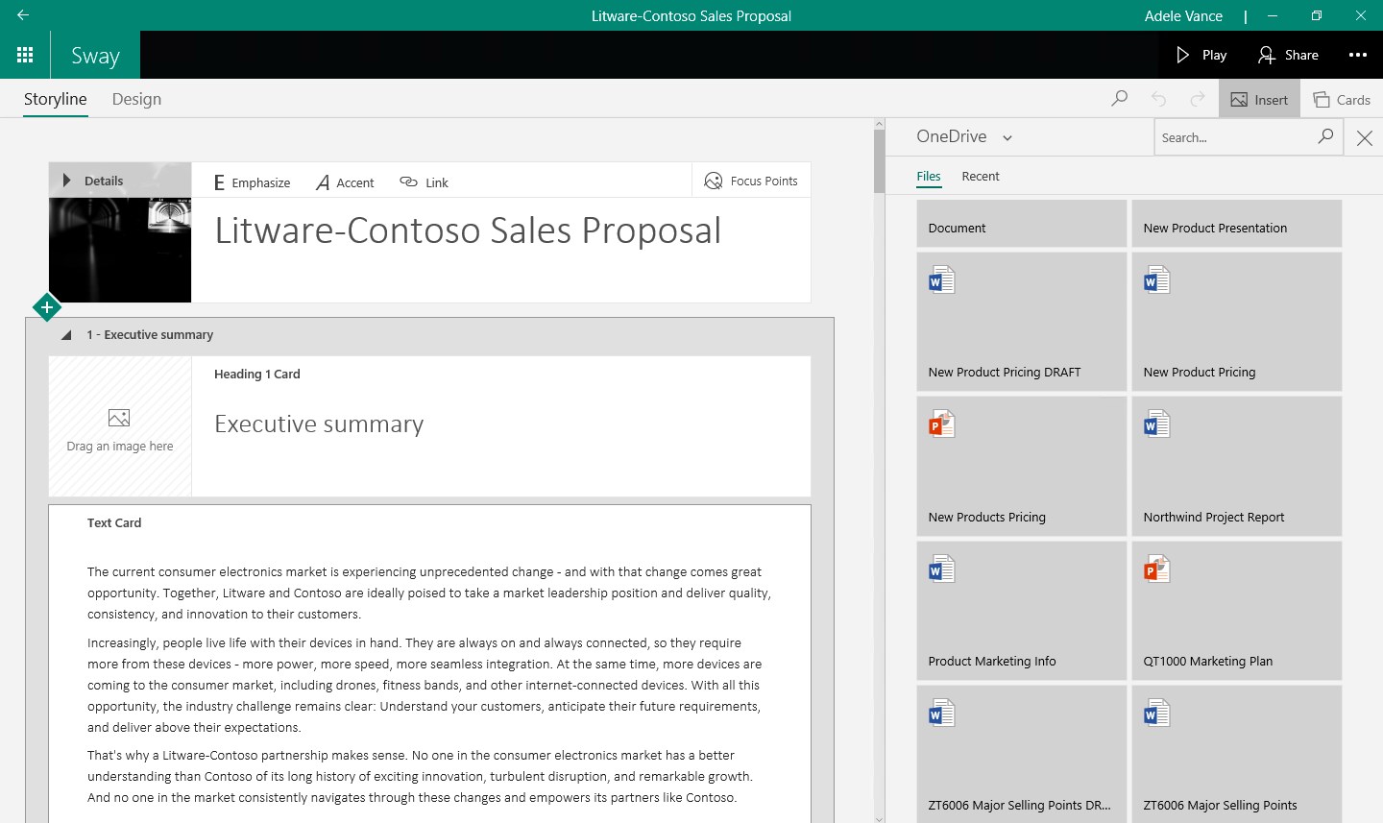1383x823 pixels.
Task: Collapse the Executive summary section
Action: pyautogui.click(x=66, y=335)
